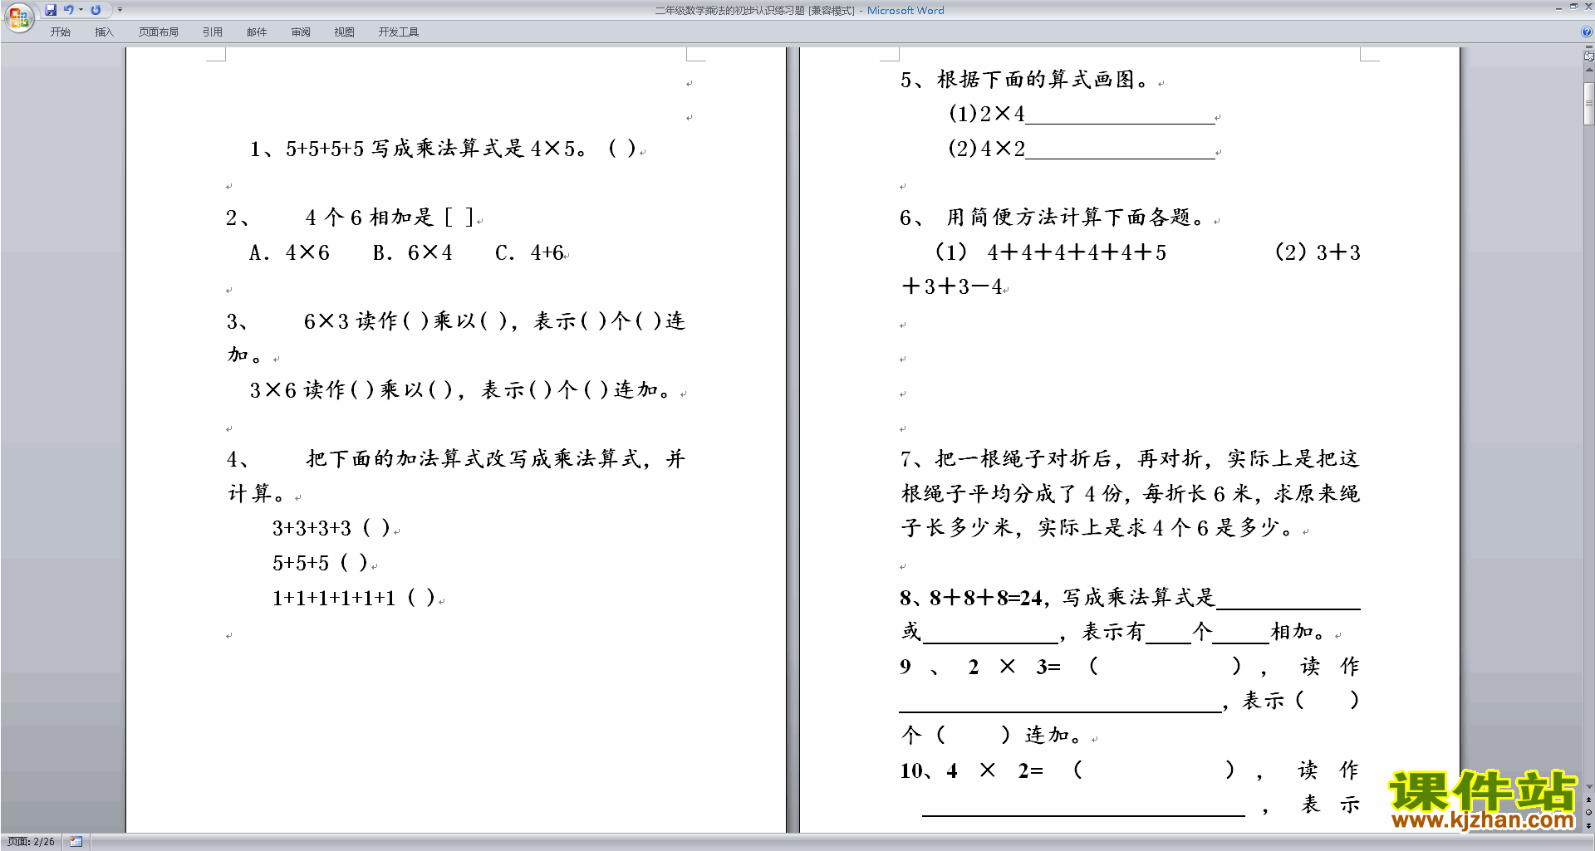Click option 'A. 4×6'
Screen dimensions: 1595x851
289,252
